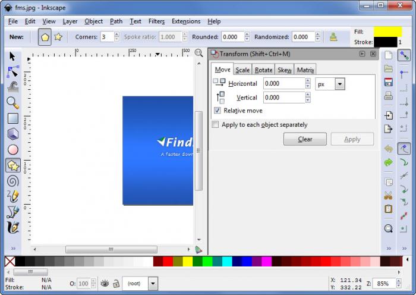Close the Transform dialog panel
Viewport: 416px width, 295px height.
click(373, 54)
